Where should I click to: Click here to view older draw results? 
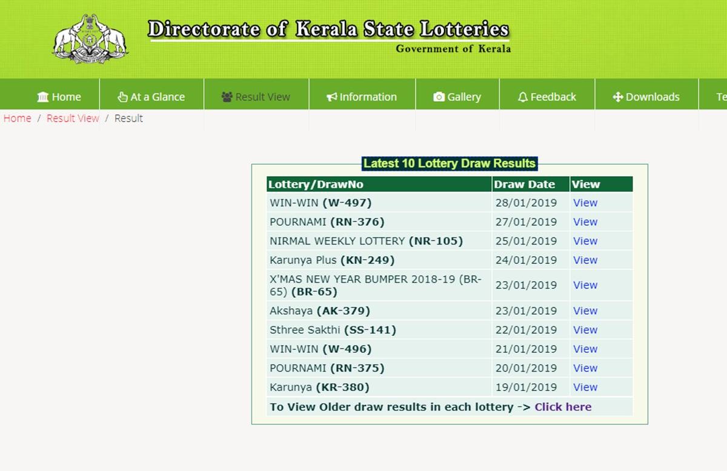(x=563, y=407)
